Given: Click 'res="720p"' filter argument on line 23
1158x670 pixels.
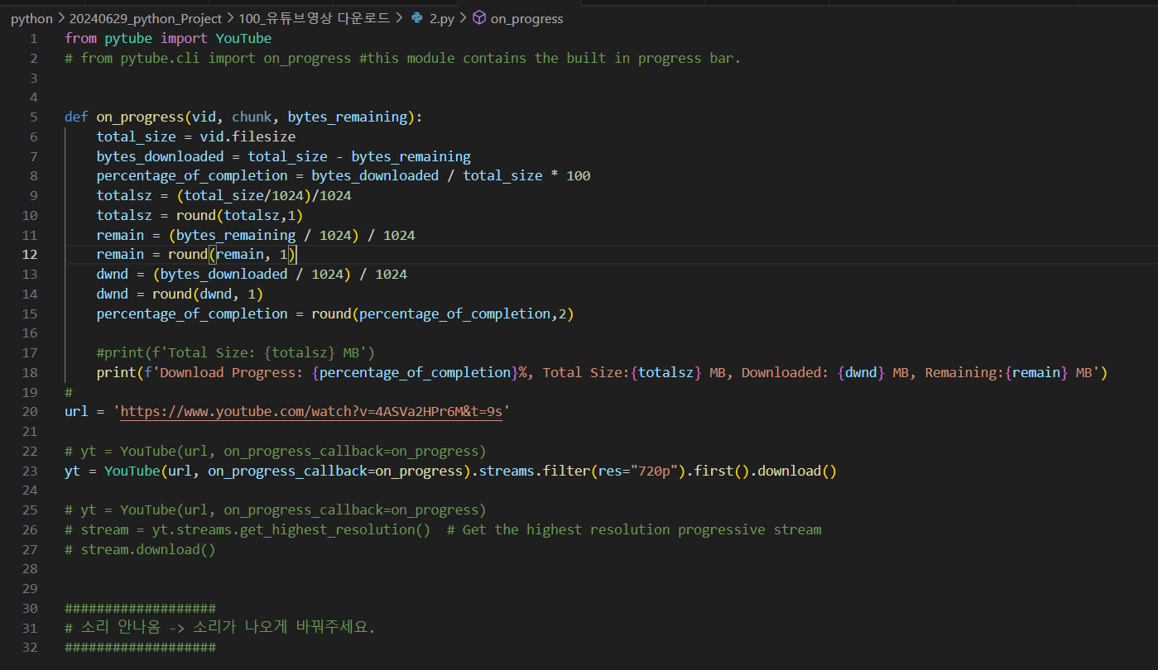Looking at the screenshot, I should tap(638, 471).
